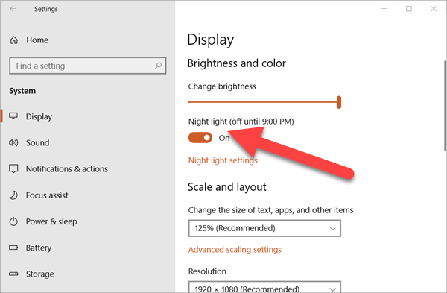Select the Focus assist label
Image resolution: width=447 pixels, height=293 pixels.
click(47, 195)
